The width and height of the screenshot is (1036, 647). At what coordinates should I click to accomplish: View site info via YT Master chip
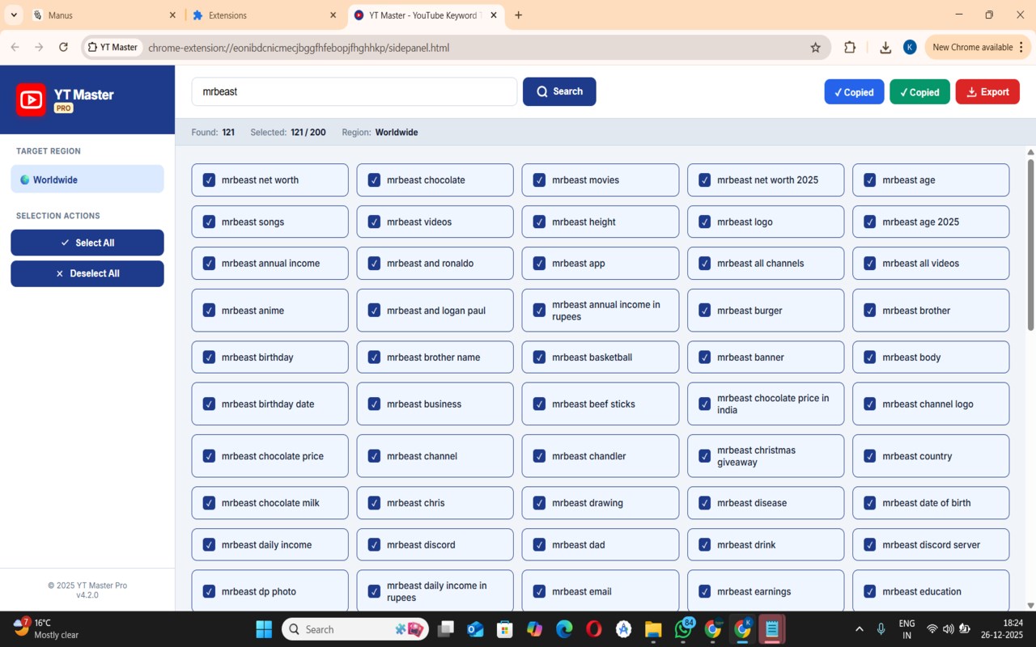(113, 48)
